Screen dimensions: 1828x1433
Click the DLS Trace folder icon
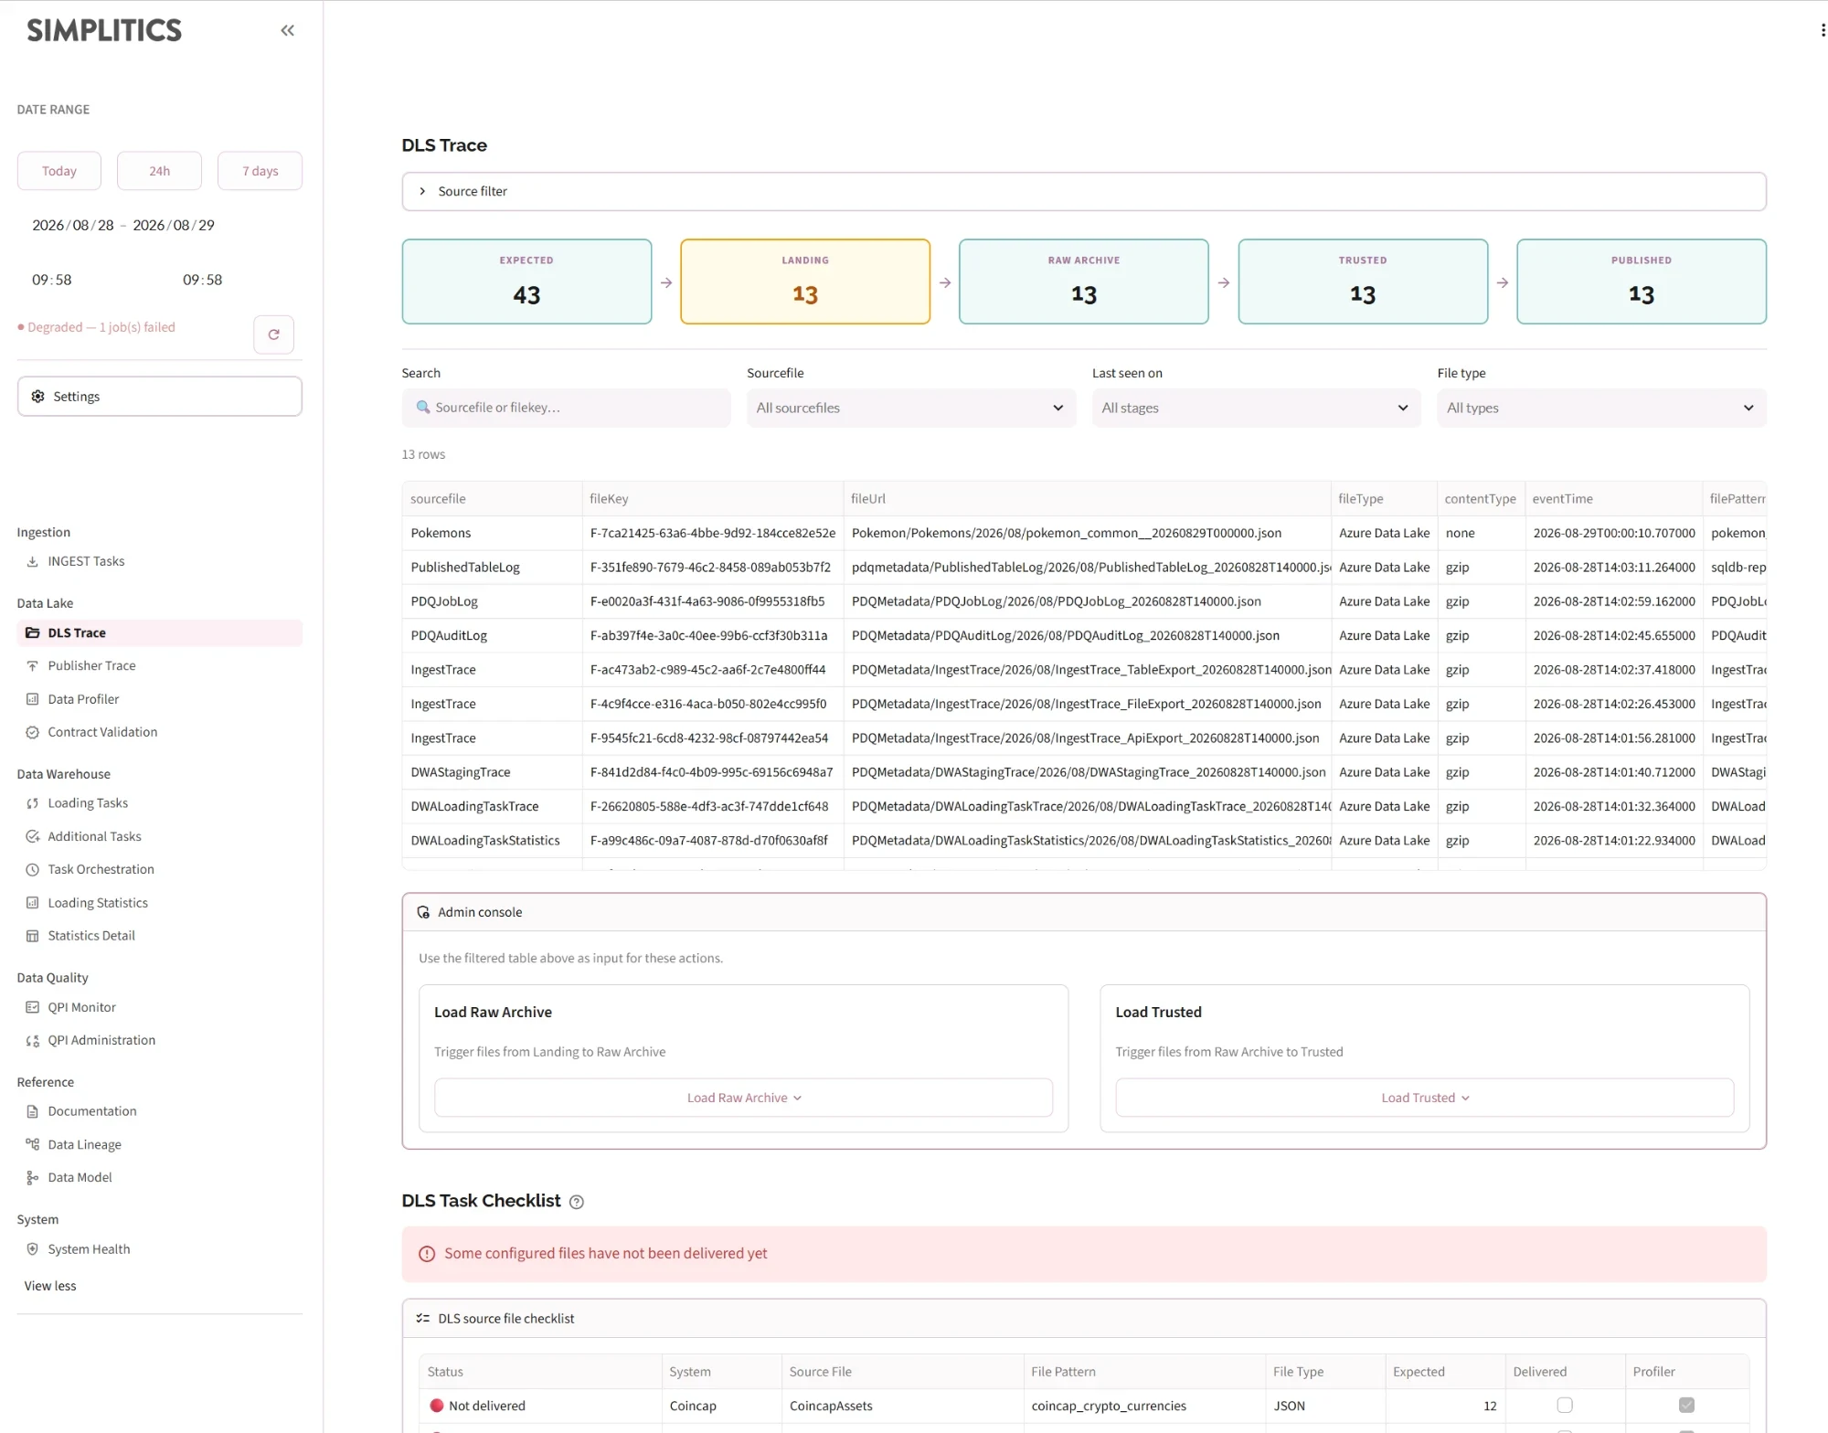[x=33, y=632]
